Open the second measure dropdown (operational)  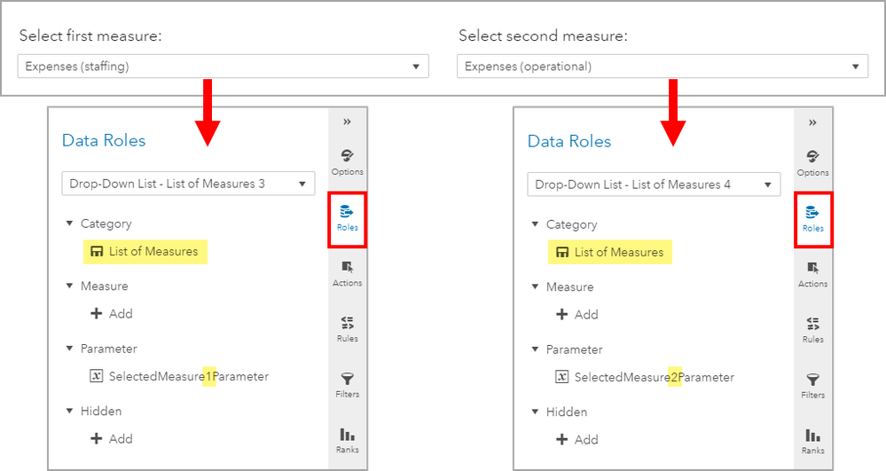662,67
